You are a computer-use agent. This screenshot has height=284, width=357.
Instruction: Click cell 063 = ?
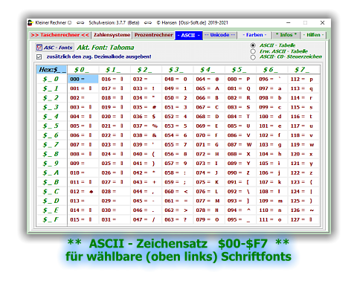point(178,219)
